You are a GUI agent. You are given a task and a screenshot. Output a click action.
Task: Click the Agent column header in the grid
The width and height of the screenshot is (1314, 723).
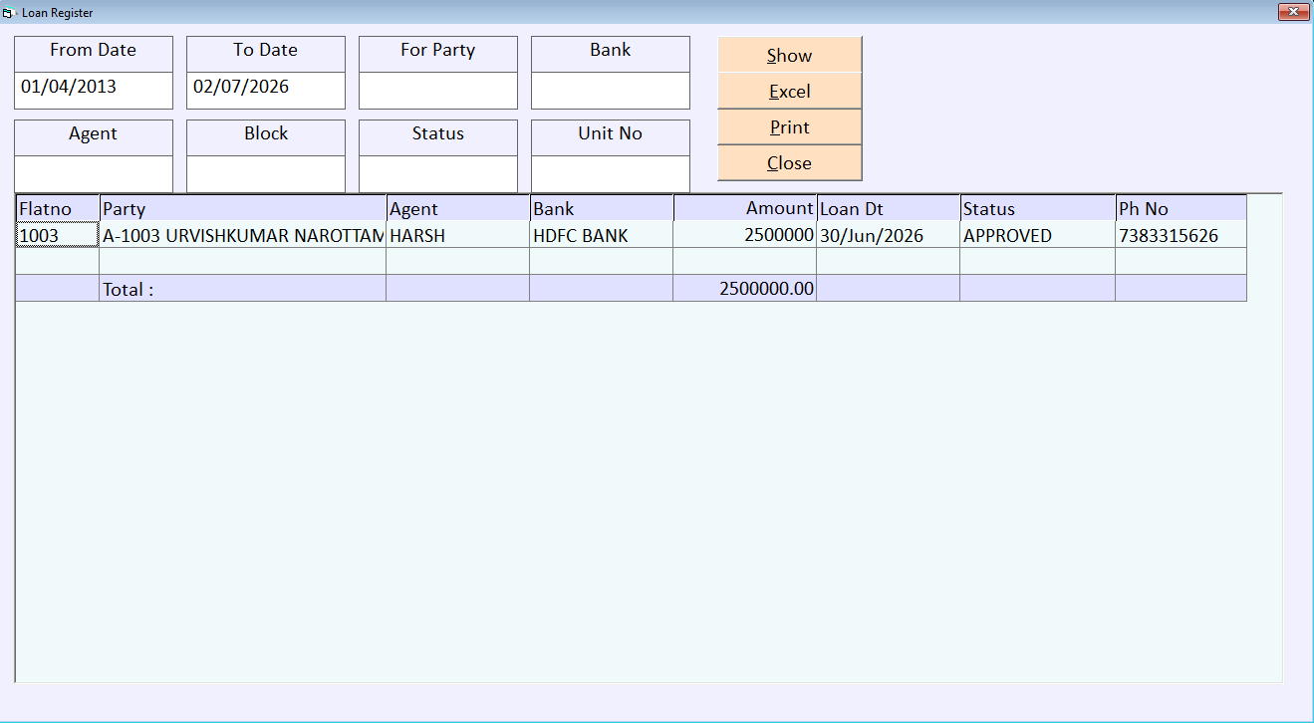(458, 208)
